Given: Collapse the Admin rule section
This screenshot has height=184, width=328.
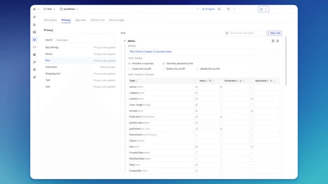Looking at the screenshot, I should pos(125,41).
